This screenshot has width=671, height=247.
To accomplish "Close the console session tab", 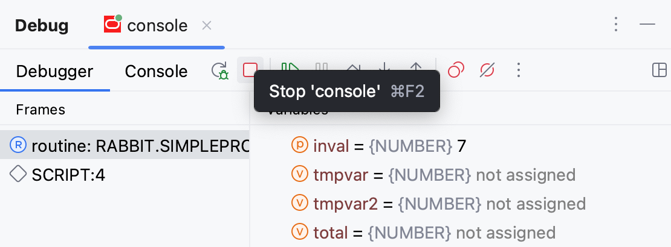I will (207, 25).
